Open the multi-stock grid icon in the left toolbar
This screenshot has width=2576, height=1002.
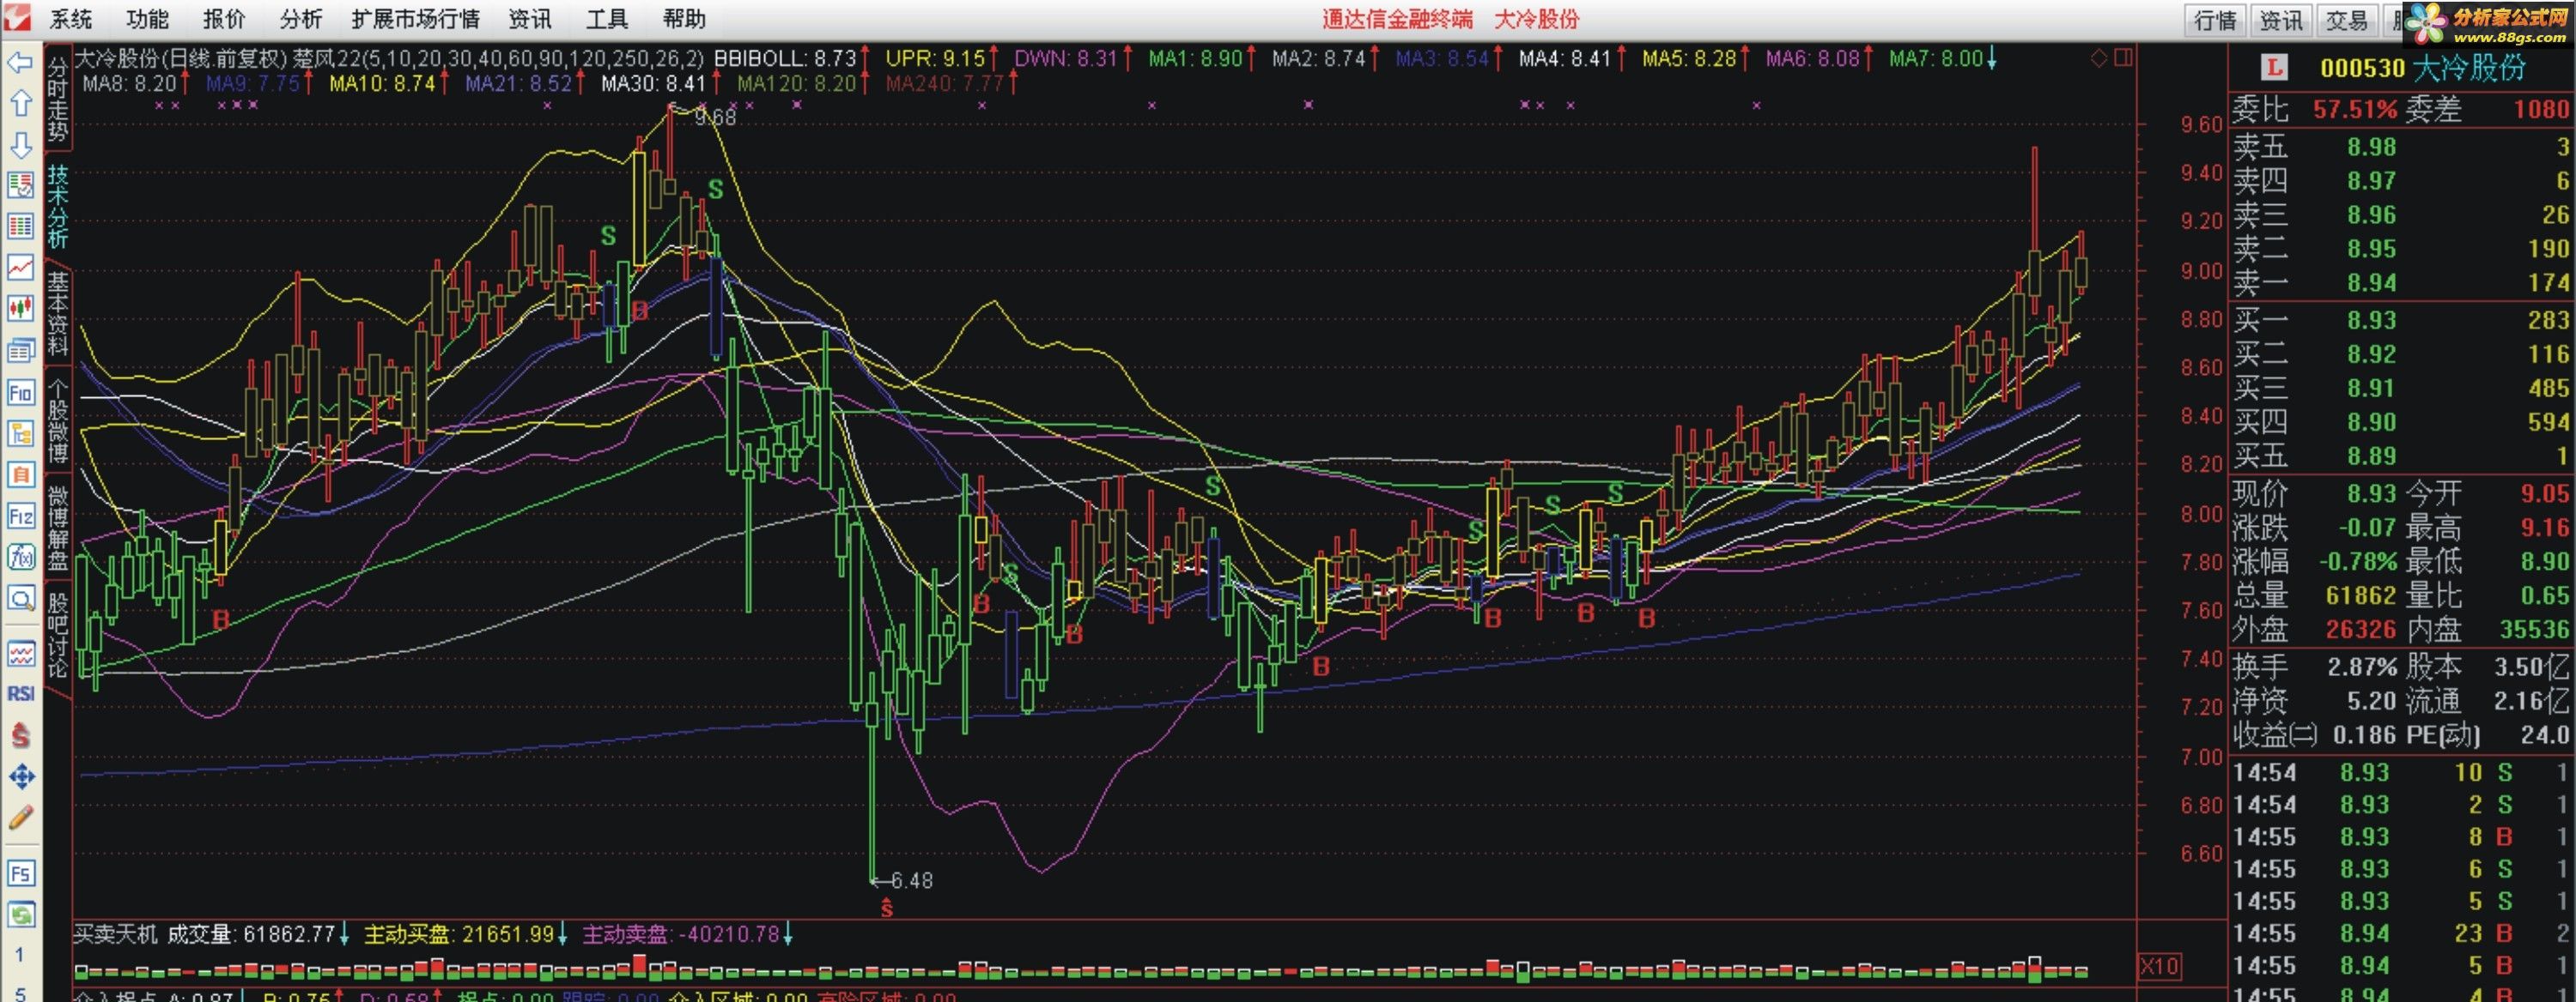coord(21,226)
